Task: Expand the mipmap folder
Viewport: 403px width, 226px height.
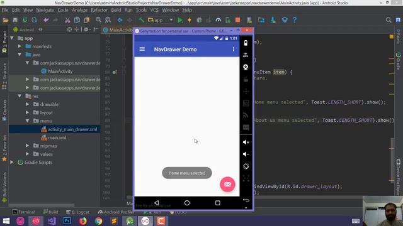Action: tap(27, 146)
